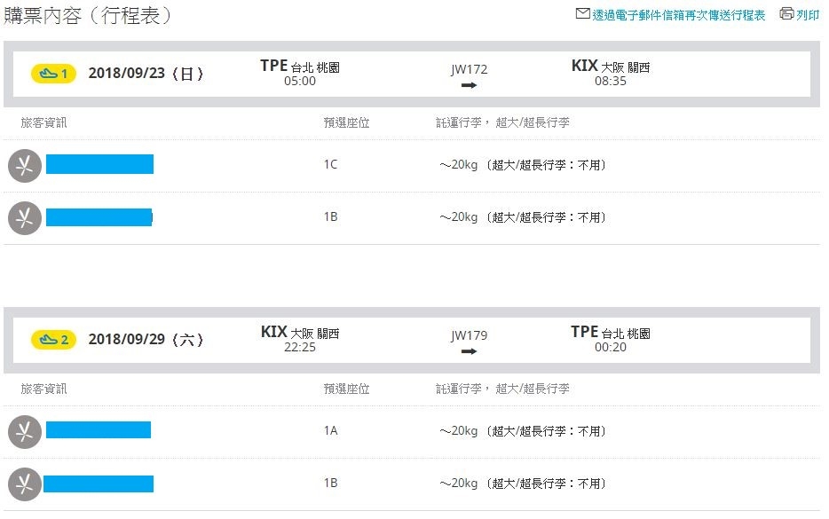The image size is (829, 519).
Task: Click the 列印 print link
Action: coord(808,15)
